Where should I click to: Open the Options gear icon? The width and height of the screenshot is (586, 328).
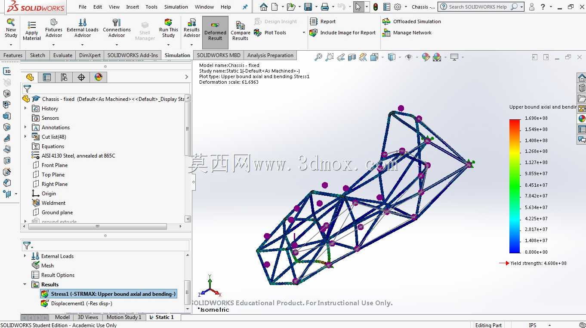coord(398,7)
